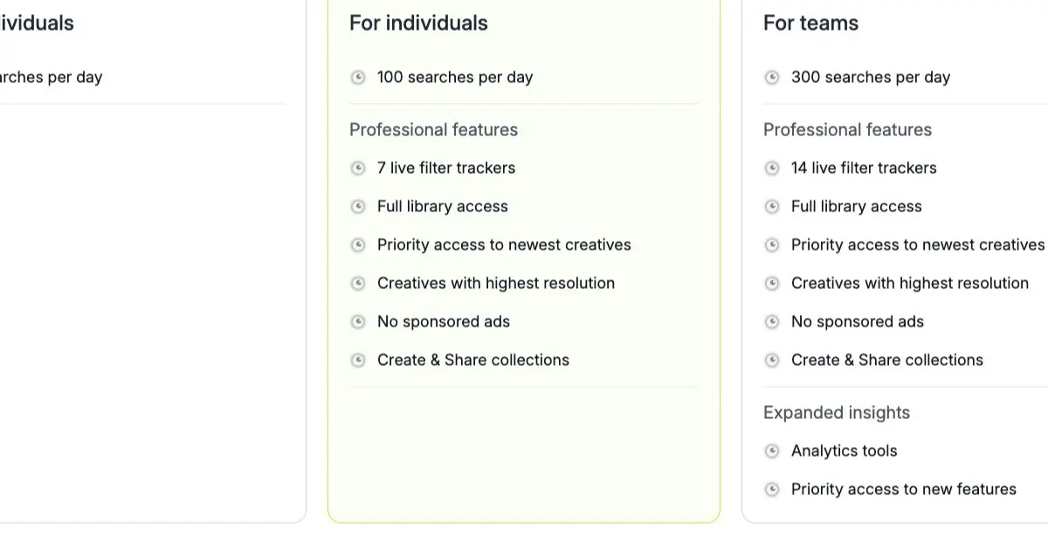Click the "Professional features" header in teams plan
Screen dimensions: 1048x550
[847, 129]
